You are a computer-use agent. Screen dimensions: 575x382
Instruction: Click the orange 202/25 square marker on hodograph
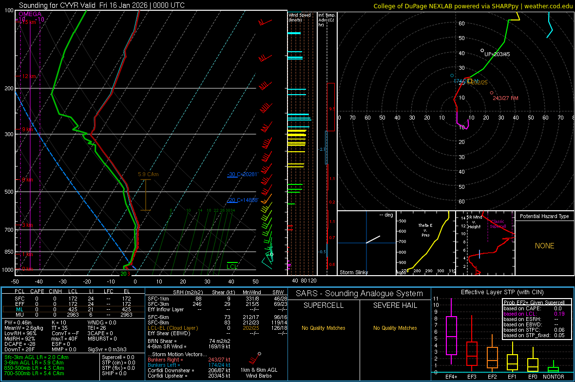pyautogui.click(x=470, y=81)
